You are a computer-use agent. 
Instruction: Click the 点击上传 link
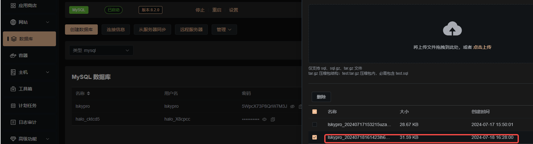[482, 47]
